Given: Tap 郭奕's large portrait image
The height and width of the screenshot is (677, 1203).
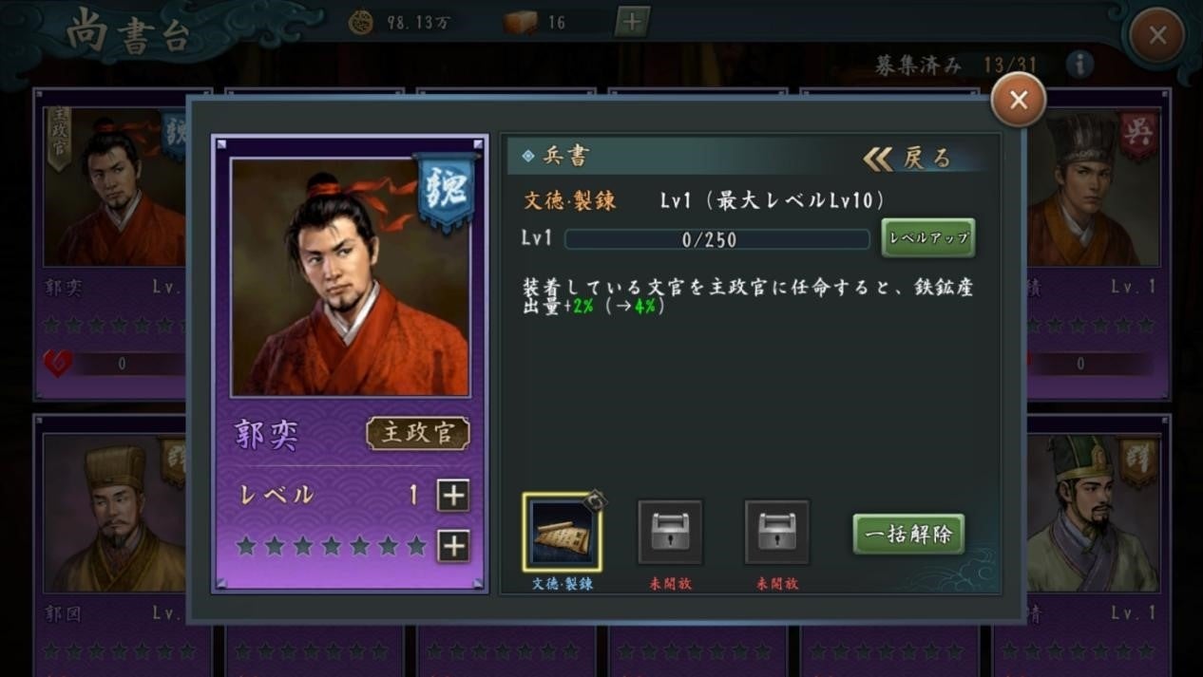Looking at the screenshot, I should pyautogui.click(x=351, y=276).
